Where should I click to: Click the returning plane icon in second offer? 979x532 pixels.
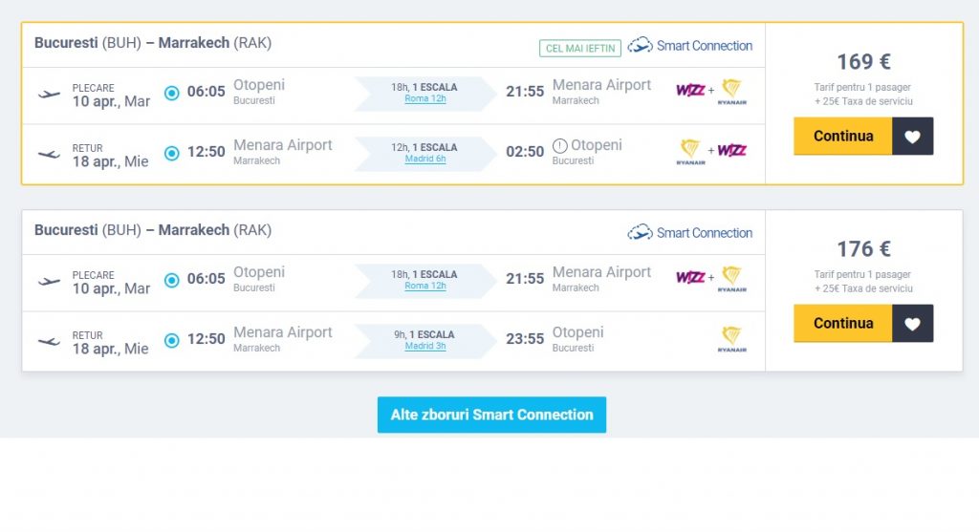click(49, 342)
